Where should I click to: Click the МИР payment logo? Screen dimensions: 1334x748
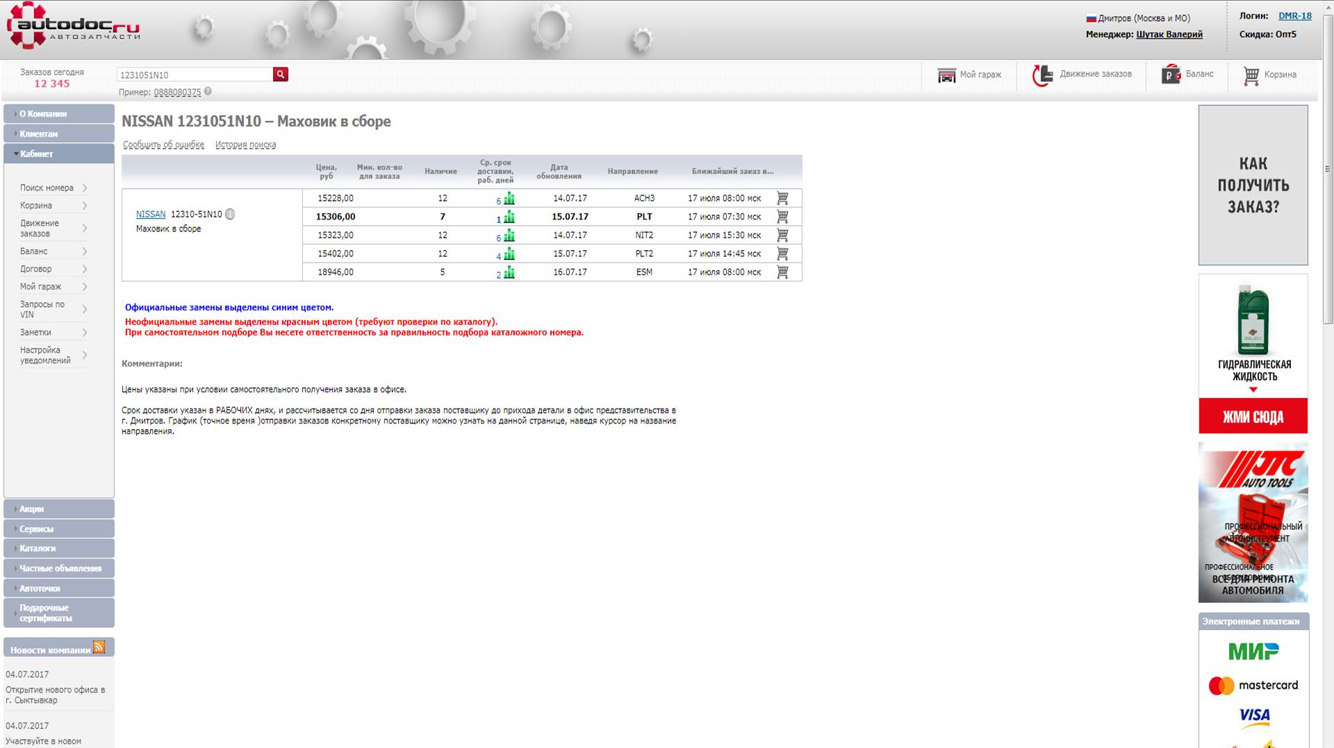[1253, 651]
